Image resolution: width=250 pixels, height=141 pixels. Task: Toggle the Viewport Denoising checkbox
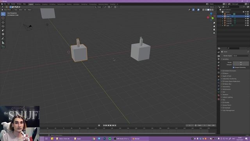pos(234,67)
